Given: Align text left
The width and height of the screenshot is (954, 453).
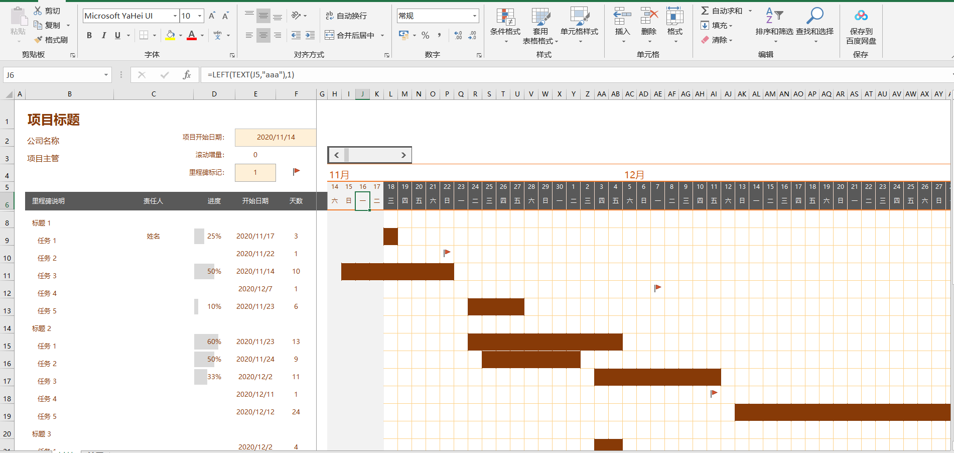Looking at the screenshot, I should coord(249,35).
